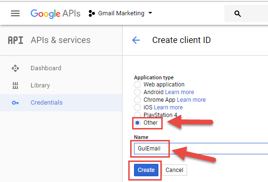Select the iOS radio button

(137, 107)
